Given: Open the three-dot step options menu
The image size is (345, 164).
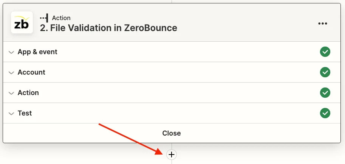Looking at the screenshot, I should click(322, 23).
